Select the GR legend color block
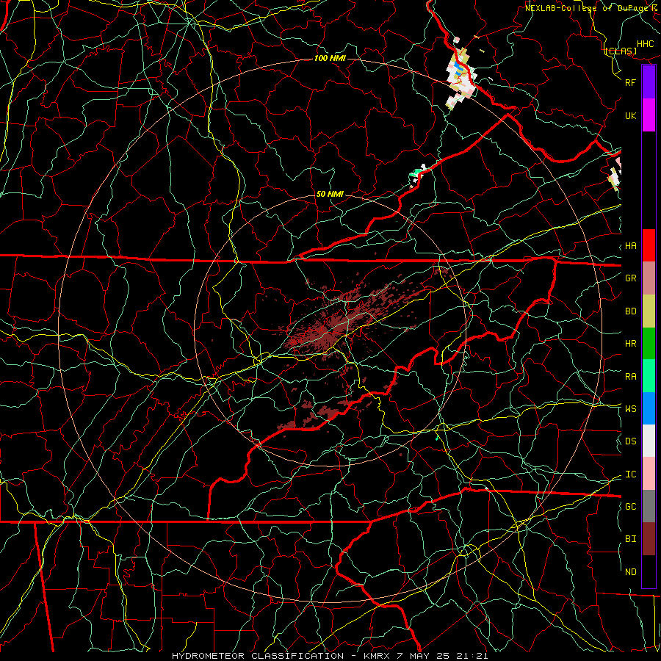 coord(649,278)
